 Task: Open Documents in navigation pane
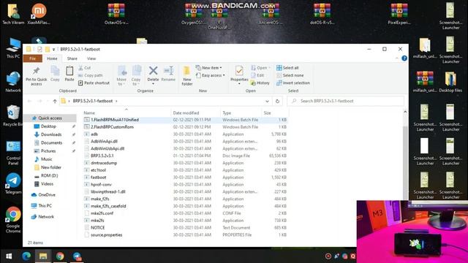pyautogui.click(x=51, y=143)
